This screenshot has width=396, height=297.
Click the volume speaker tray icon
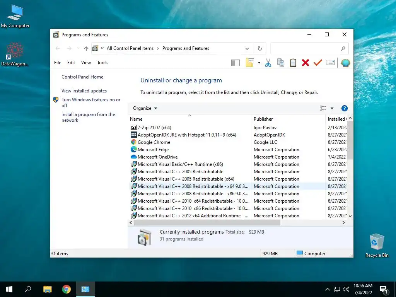coord(346,289)
